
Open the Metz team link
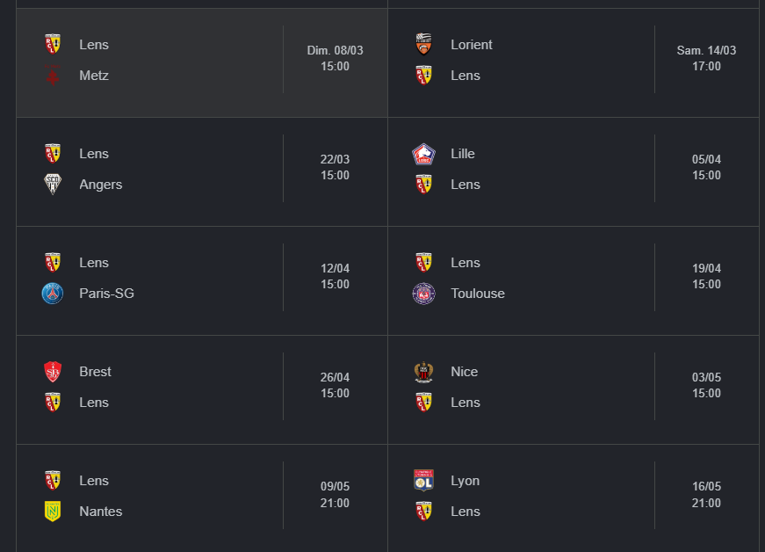pyautogui.click(x=94, y=76)
